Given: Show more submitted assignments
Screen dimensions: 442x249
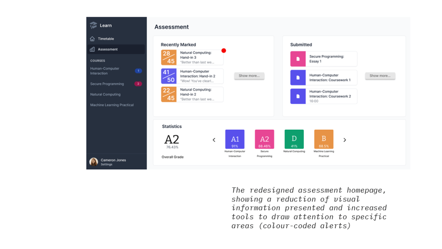Looking at the screenshot, I should (x=380, y=76).
